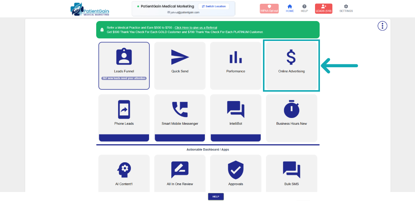The image size is (415, 201).
Task: Open HELP in the top navigation
Action: tap(304, 8)
